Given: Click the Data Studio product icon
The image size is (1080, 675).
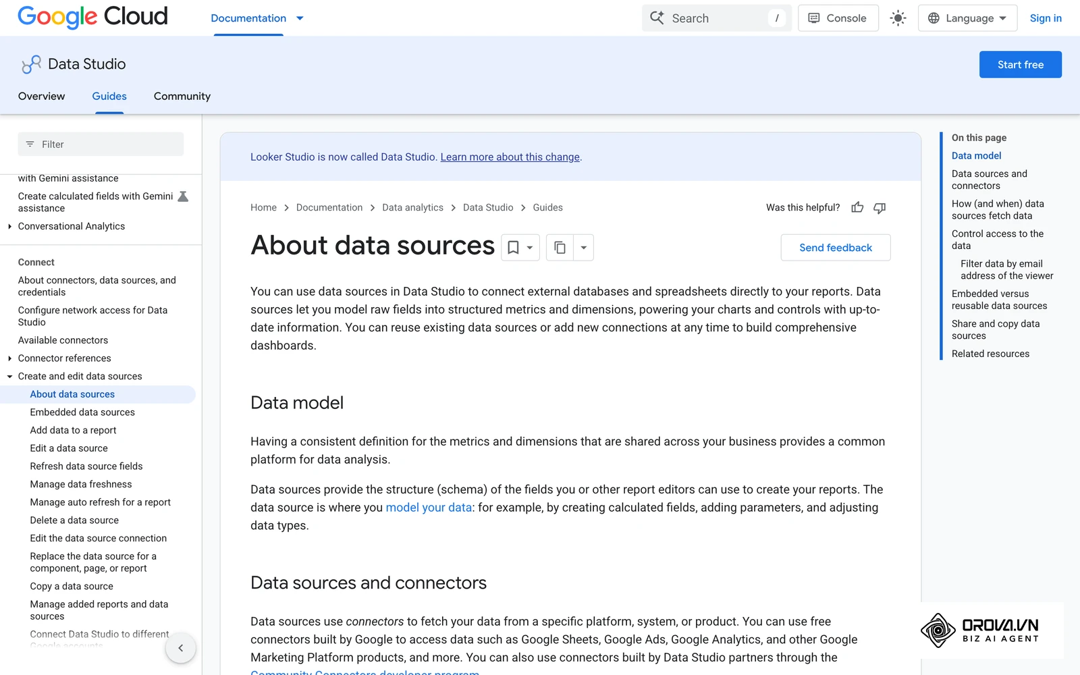Looking at the screenshot, I should click(31, 64).
